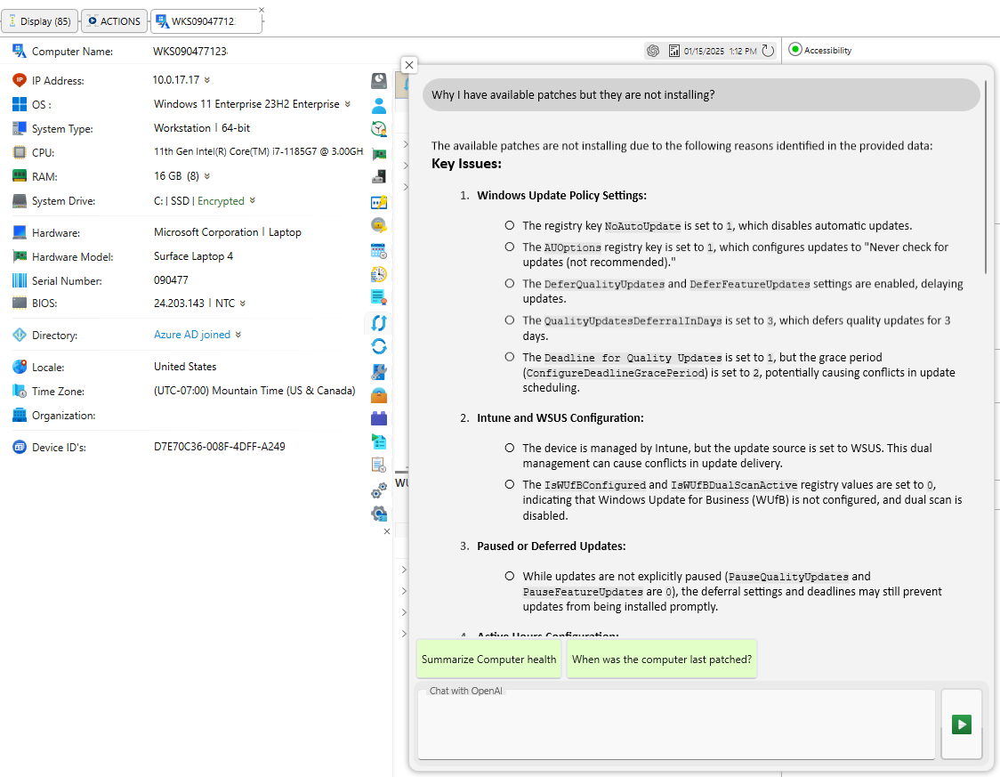The image size is (1000, 777).
Task: Expand the System Drive Encrypted chevron
Action: [x=253, y=200]
